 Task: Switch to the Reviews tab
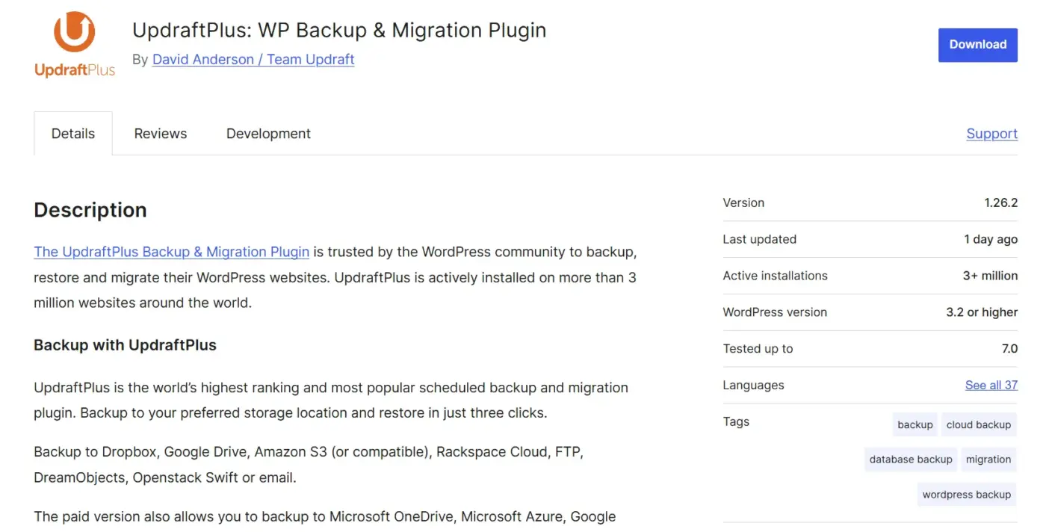(161, 134)
